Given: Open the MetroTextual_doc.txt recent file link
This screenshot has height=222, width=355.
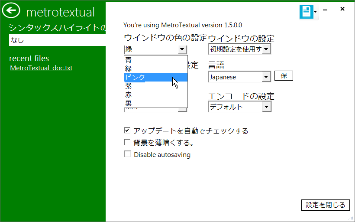Looking at the screenshot, I should (41, 68).
